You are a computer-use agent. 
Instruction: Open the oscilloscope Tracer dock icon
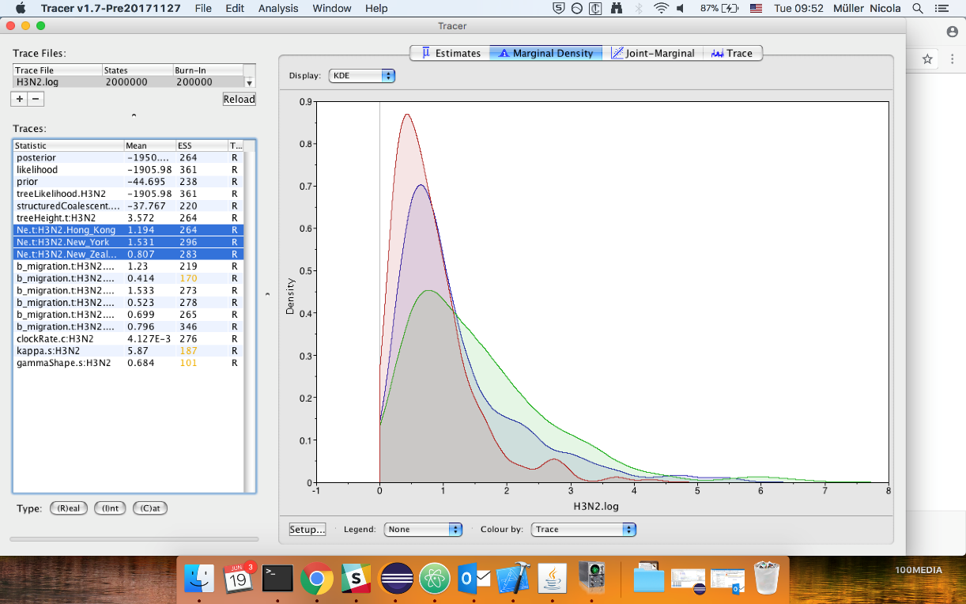(x=592, y=579)
